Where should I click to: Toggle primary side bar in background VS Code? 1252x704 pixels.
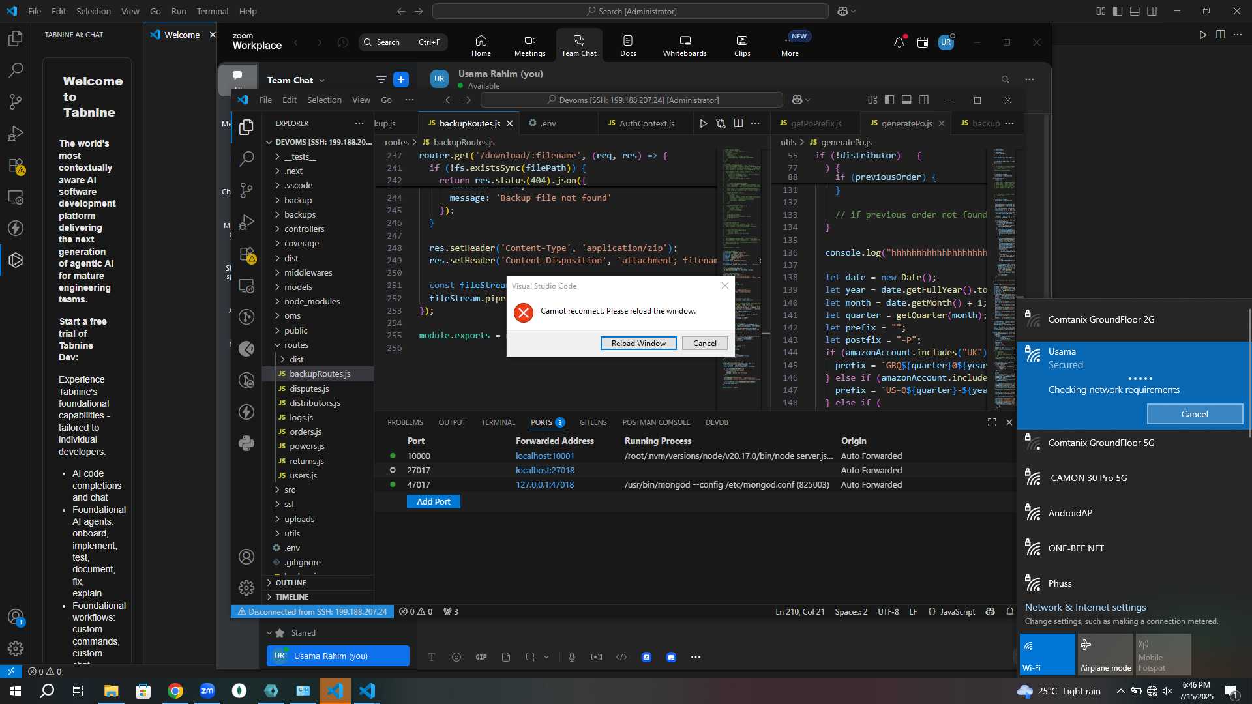click(1118, 11)
